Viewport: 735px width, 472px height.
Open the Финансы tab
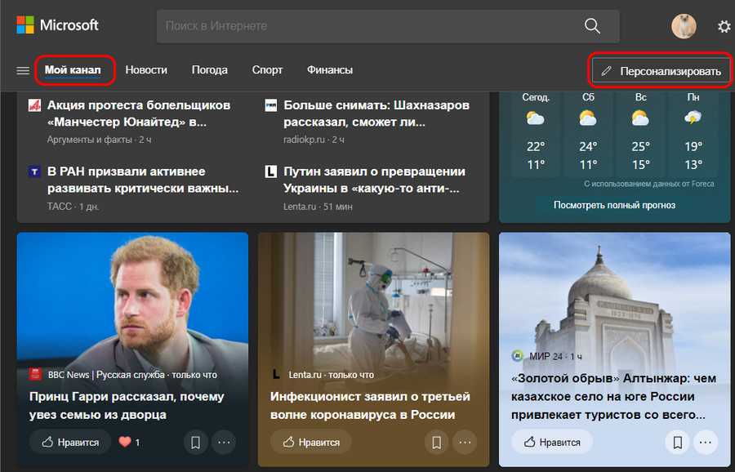pyautogui.click(x=330, y=70)
